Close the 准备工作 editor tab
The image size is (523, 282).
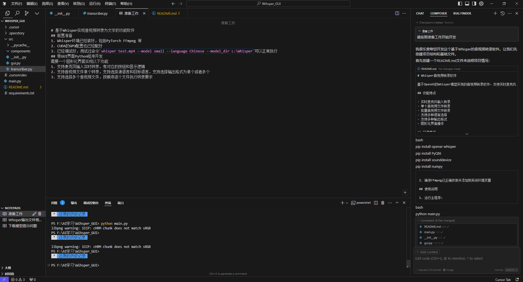tap(144, 13)
